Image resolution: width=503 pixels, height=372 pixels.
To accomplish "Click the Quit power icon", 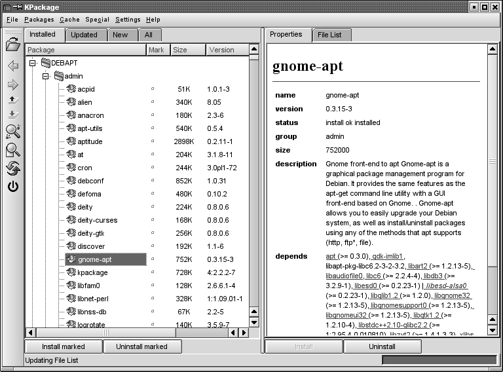I will 13,187.
